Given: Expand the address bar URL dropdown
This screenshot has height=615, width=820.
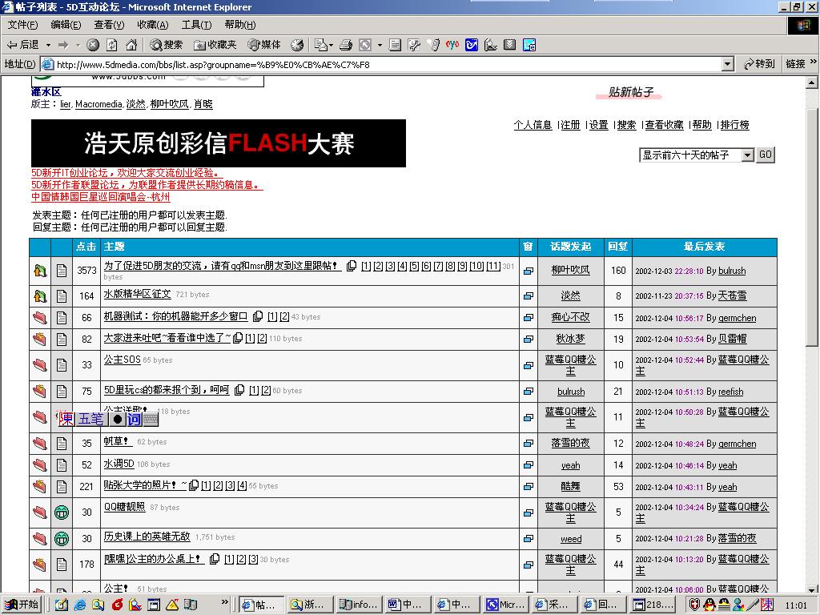Looking at the screenshot, I should point(727,64).
